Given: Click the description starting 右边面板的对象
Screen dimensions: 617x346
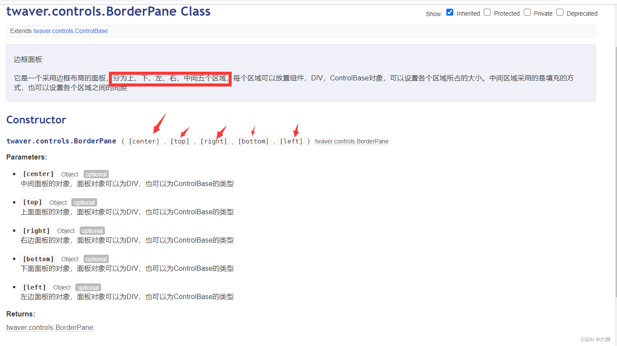Looking at the screenshot, I should [x=127, y=240].
